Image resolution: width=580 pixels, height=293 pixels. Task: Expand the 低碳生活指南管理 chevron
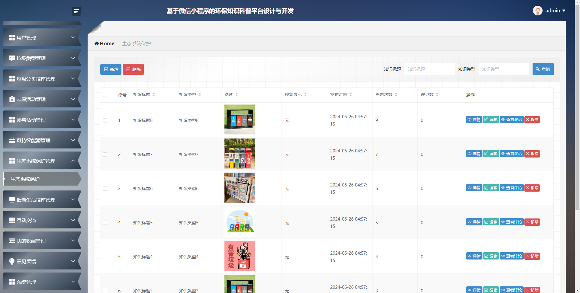[73, 199]
